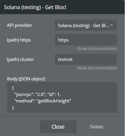Close the Solana action dialog
Screen dimensions: 125x136
[x=58, y=127]
